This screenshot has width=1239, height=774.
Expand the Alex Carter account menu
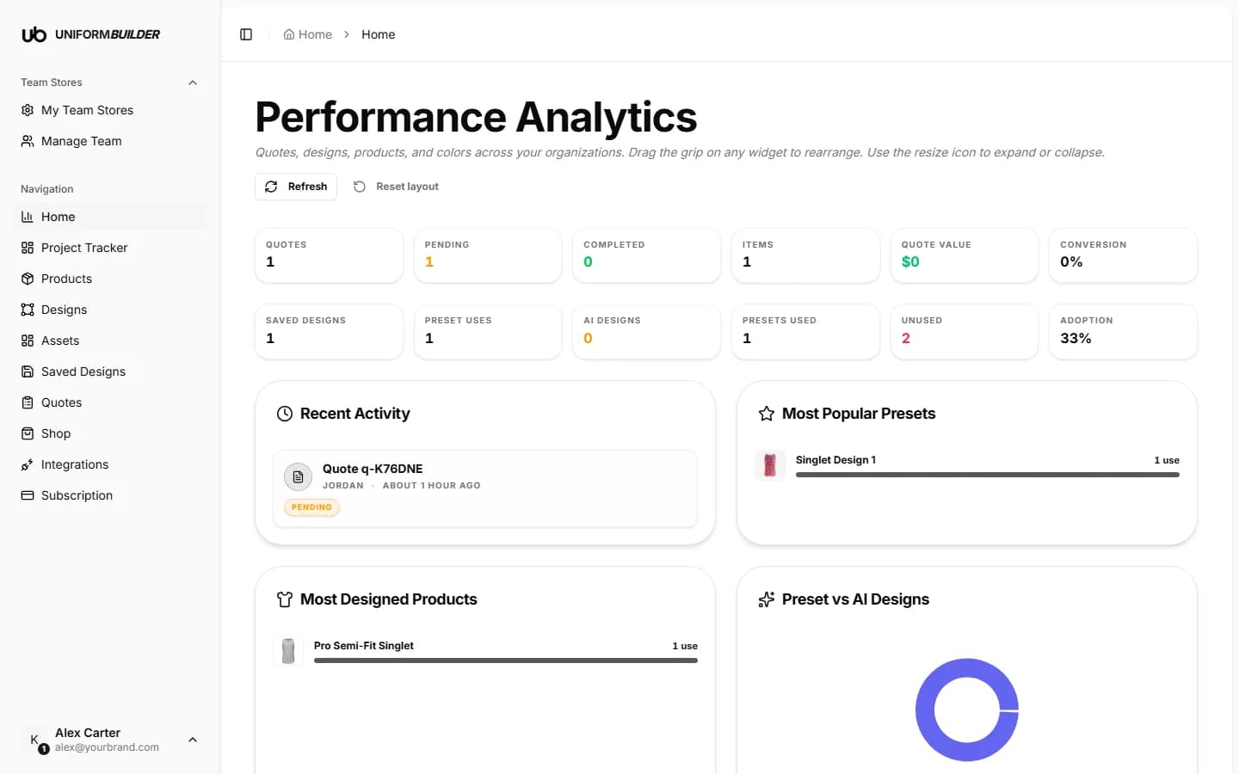pyautogui.click(x=193, y=740)
